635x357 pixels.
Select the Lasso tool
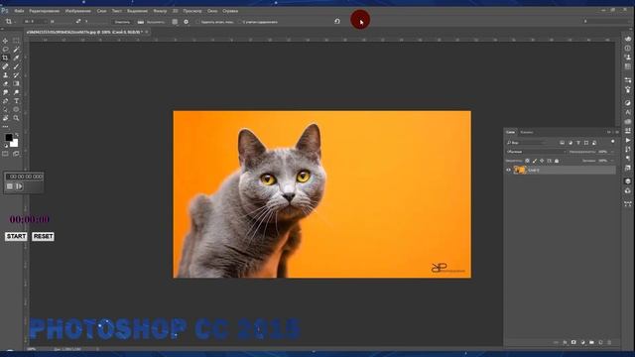coord(5,49)
